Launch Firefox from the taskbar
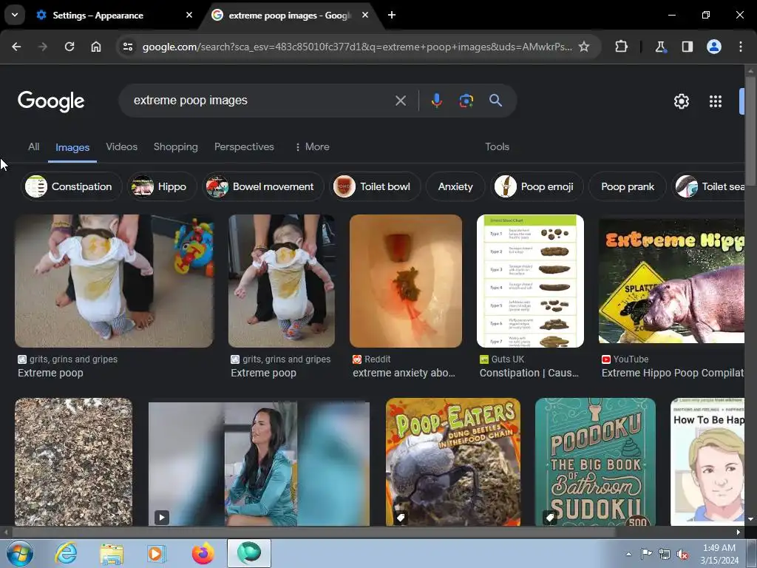The height and width of the screenshot is (568, 757). (x=203, y=553)
